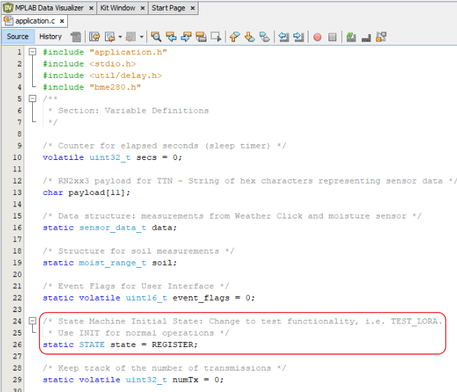Click on 'Structure for soil measurements' comment

pos(139,251)
